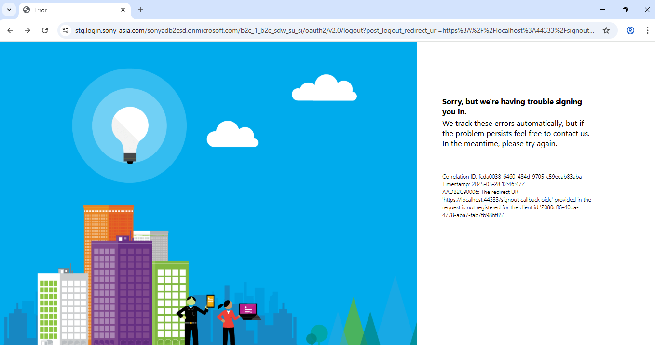Open the Chrome profile avatar
The image size is (655, 345).
pyautogui.click(x=630, y=30)
